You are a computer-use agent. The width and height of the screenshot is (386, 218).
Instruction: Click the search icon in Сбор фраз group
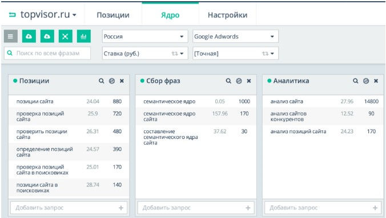point(228,81)
